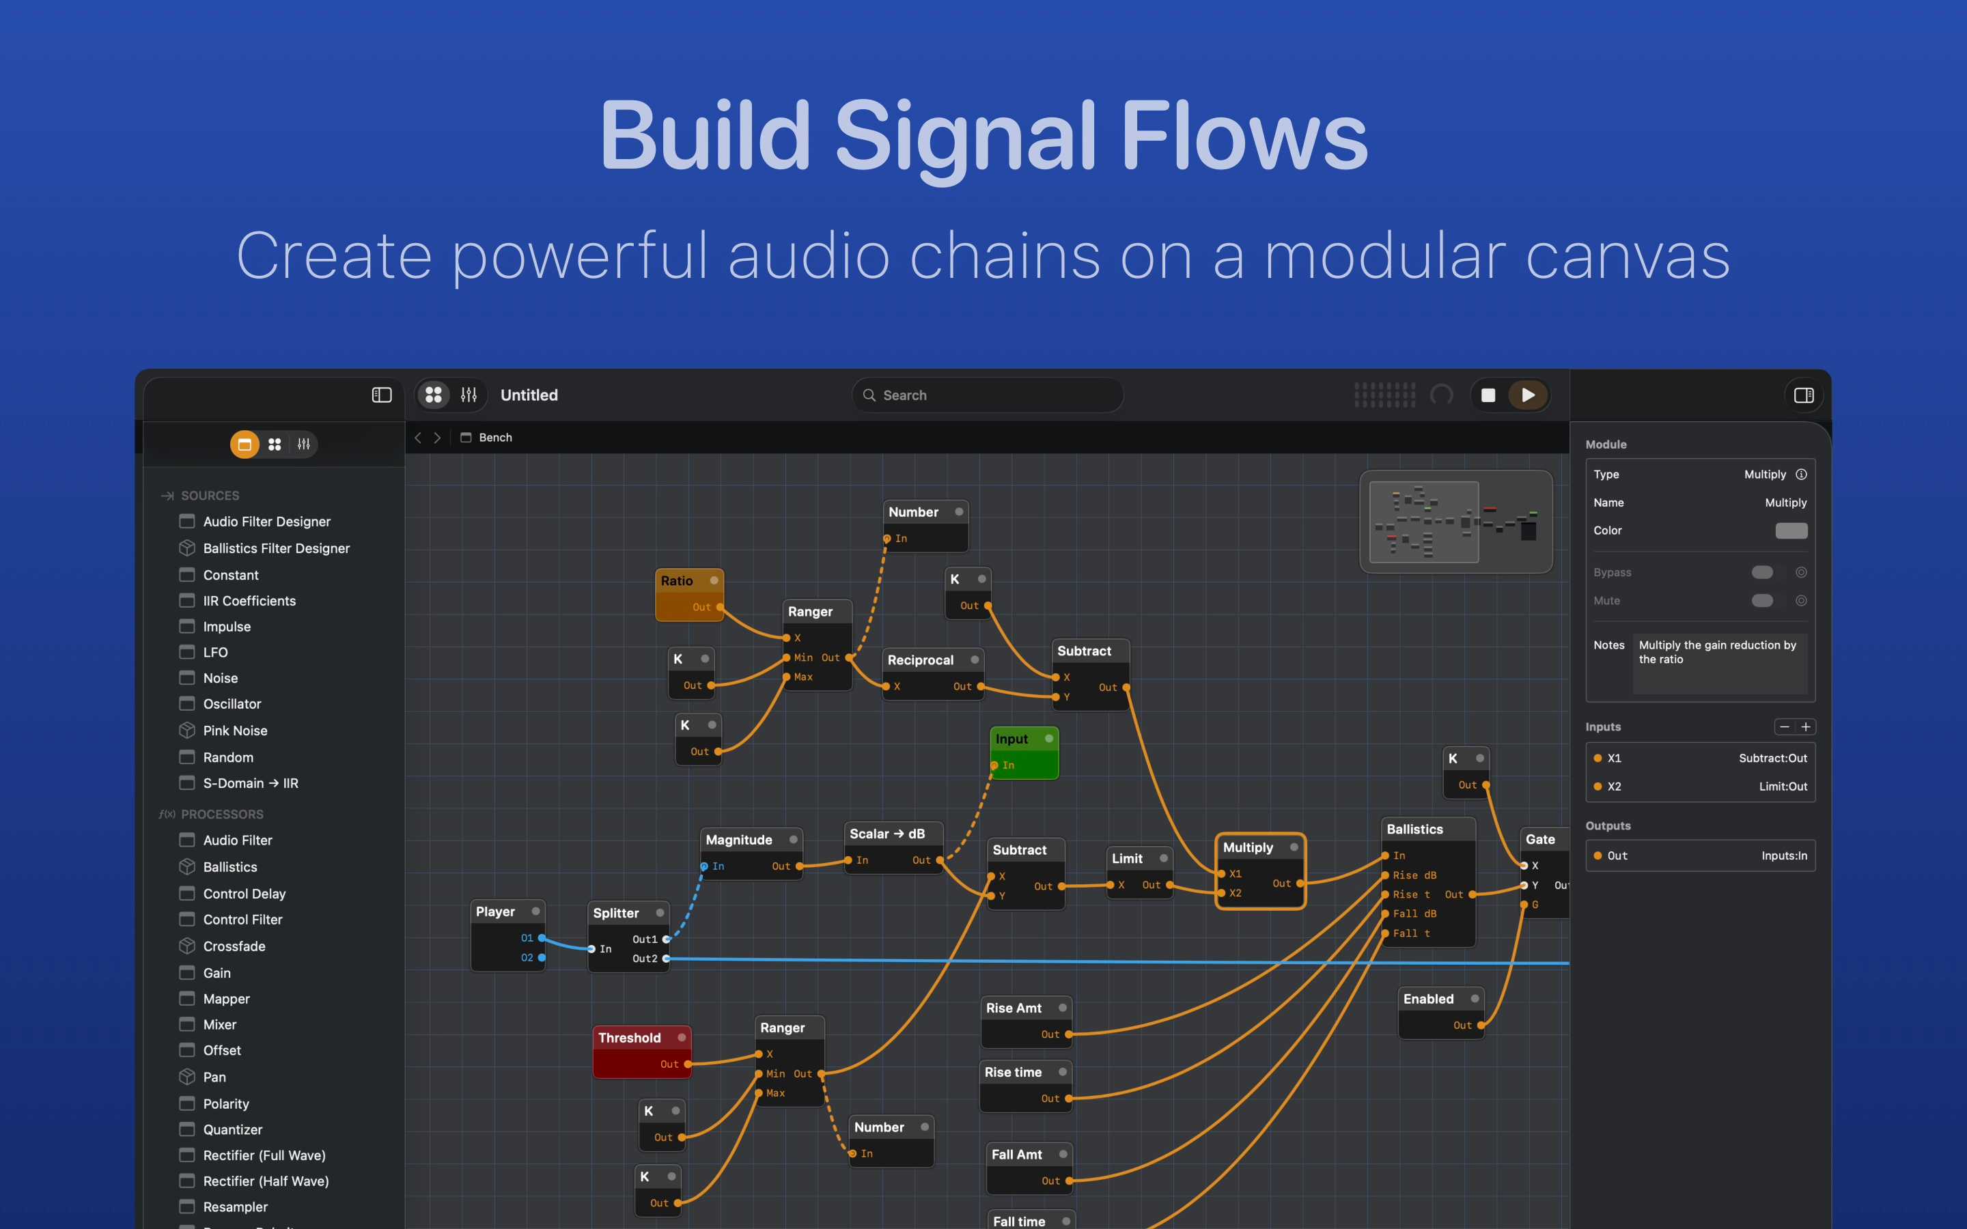This screenshot has width=1967, height=1229.
Task: Open the module Color swatch
Action: 1791,531
